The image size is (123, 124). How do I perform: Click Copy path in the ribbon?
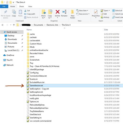click(x=30, y=14)
